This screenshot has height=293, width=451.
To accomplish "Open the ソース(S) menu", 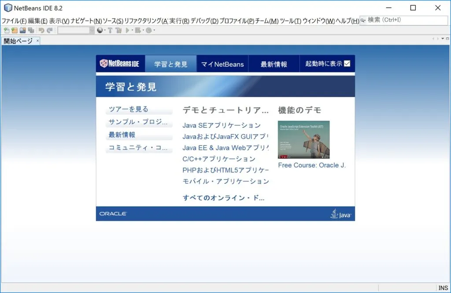I will click(x=113, y=21).
